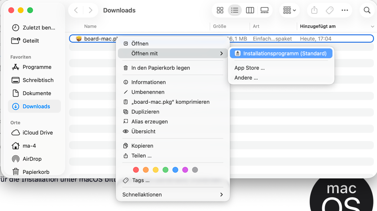377x211 pixels.
Task: Select Umbenennen in context menu
Action: pyautogui.click(x=148, y=92)
